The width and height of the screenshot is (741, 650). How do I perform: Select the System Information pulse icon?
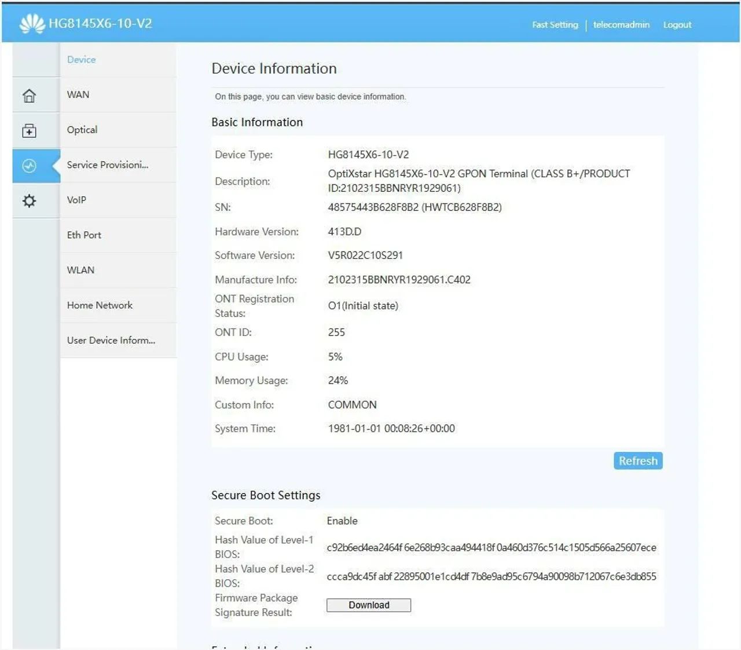(x=29, y=166)
